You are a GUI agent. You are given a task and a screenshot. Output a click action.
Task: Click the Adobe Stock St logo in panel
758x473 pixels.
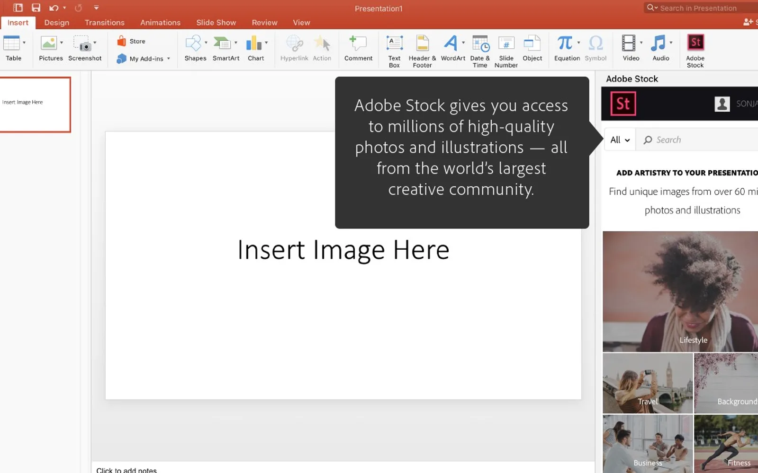[x=623, y=104]
